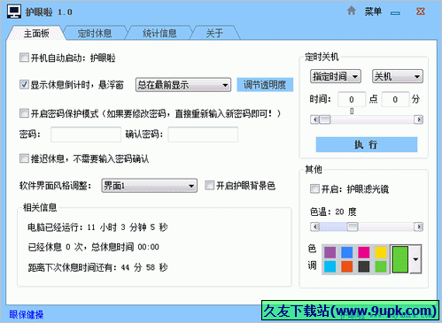The height and width of the screenshot is (323, 442).
Task: Click the 调节透明度 button
Action: coord(265,85)
